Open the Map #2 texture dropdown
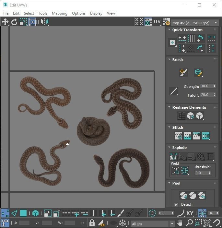The width and height of the screenshot is (222, 228). tap(195, 23)
